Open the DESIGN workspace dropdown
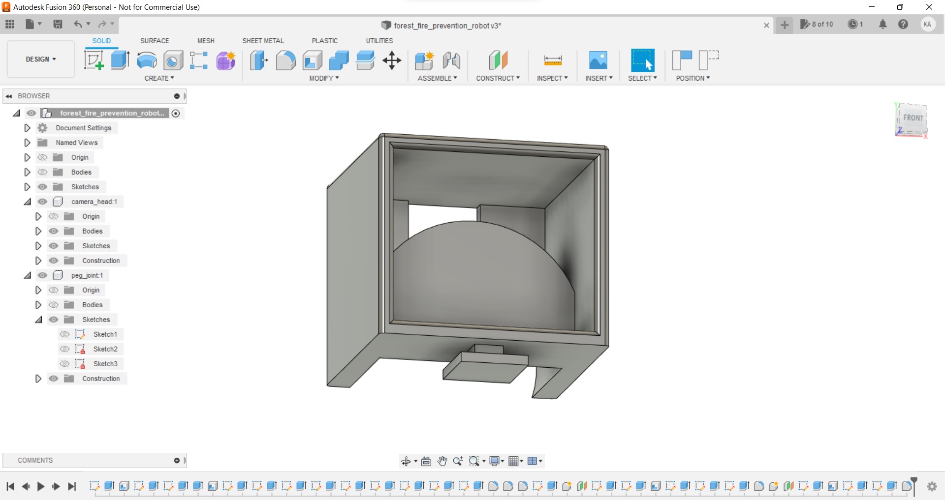Screen dimensions: 945x500 coord(41,59)
